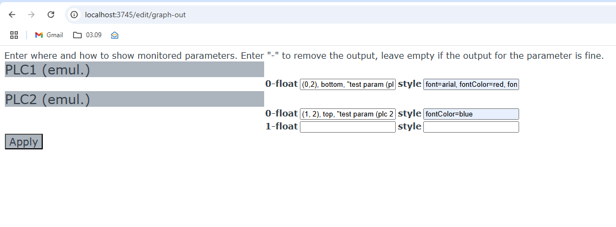Click the blue envelope bookmark icon
The image size is (616, 227).
point(114,35)
